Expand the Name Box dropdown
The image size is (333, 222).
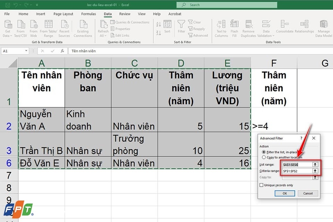[x=26, y=51]
